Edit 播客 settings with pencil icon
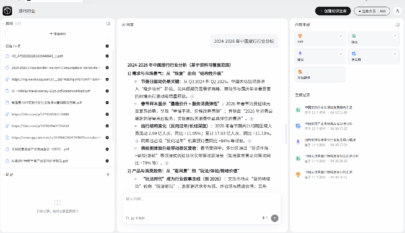405x233 pixels. tap(341, 54)
